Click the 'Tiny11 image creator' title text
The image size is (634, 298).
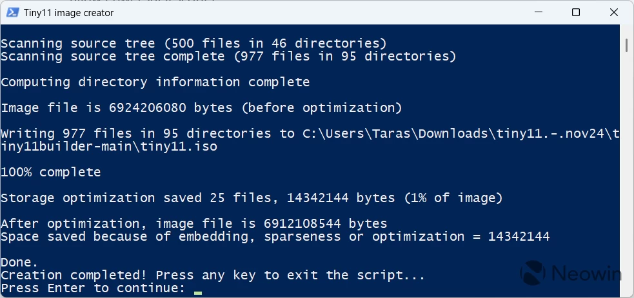pos(68,12)
